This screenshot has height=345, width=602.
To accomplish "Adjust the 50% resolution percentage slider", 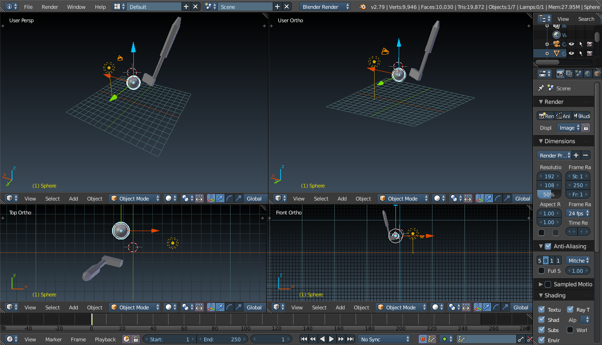I will tap(549, 194).
